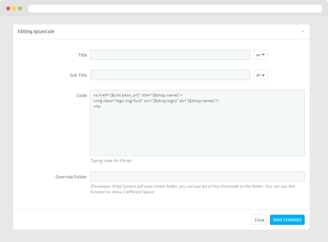Dismiss the dialog with the top-right X icon
Image resolution: width=328 pixels, height=242 pixels.
pyautogui.click(x=302, y=31)
